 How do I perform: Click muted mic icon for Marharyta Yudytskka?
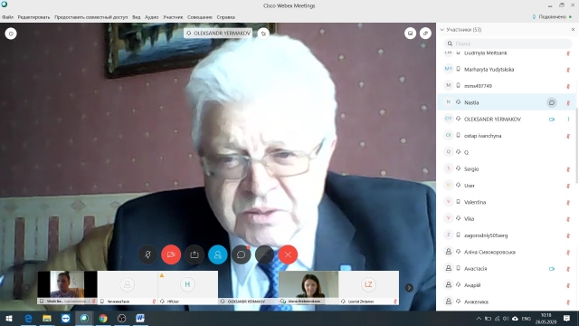point(568,70)
